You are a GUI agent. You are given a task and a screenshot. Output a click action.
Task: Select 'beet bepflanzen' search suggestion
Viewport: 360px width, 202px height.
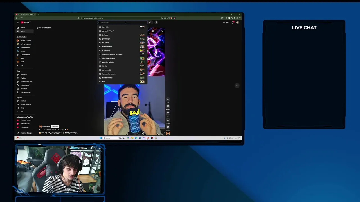pos(121,78)
